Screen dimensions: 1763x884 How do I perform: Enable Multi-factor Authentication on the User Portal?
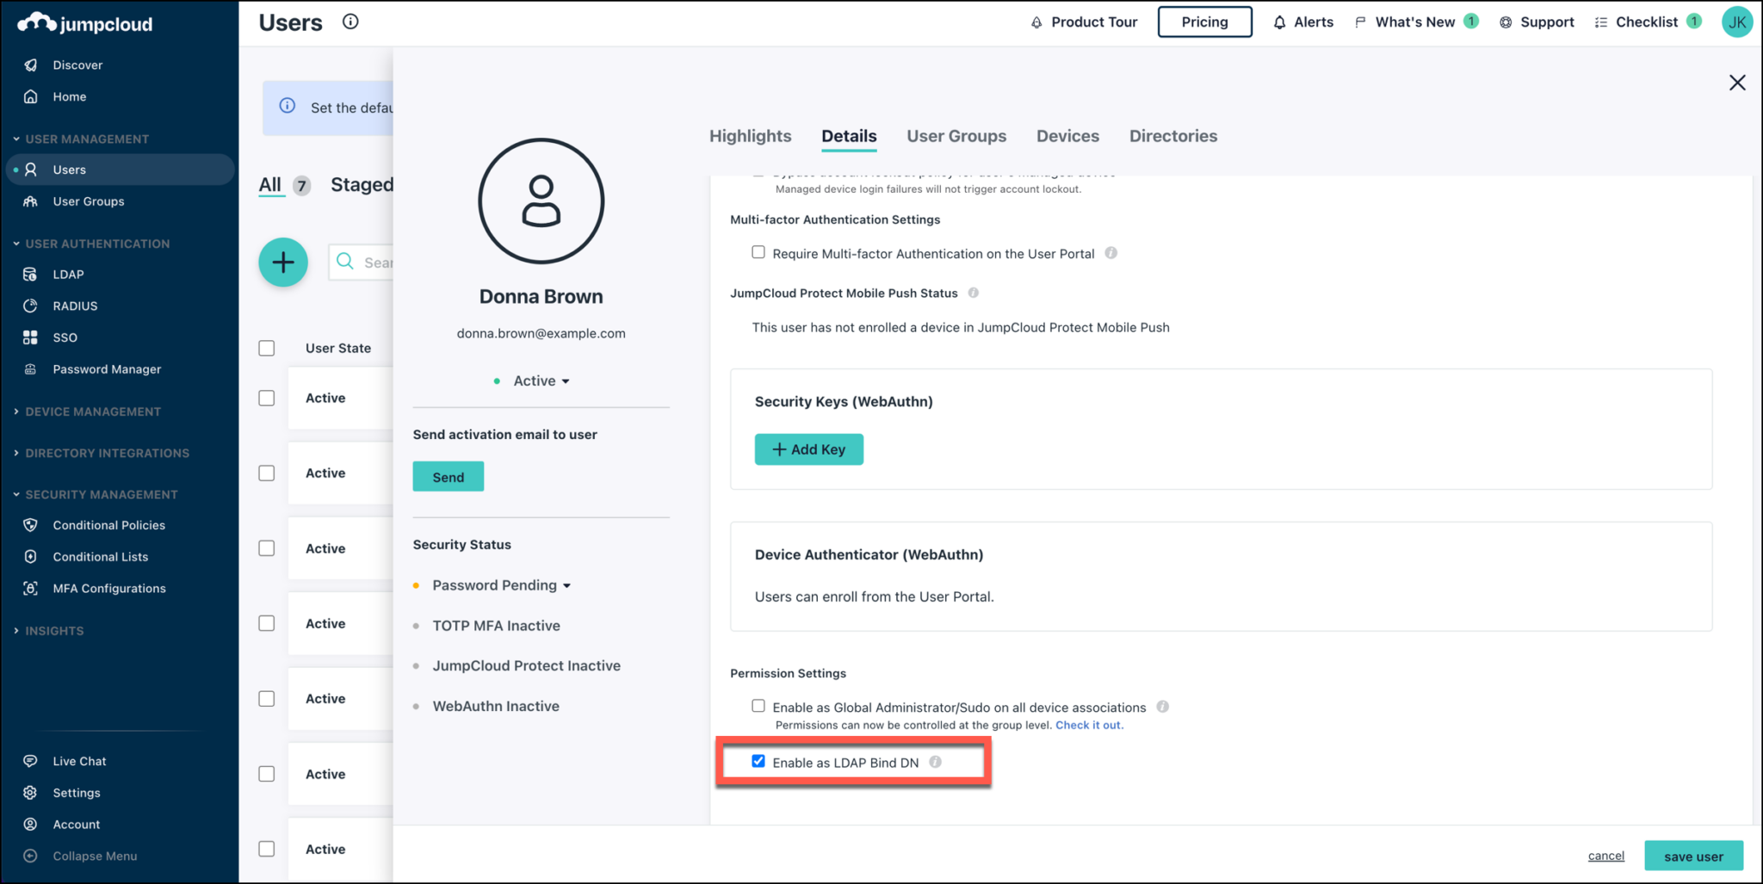[x=758, y=251]
